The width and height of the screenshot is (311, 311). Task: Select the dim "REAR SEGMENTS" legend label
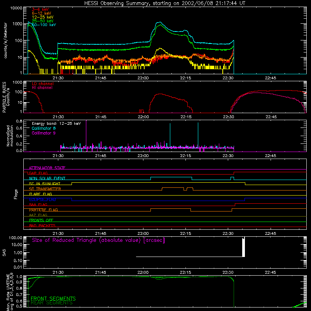click(x=52, y=303)
